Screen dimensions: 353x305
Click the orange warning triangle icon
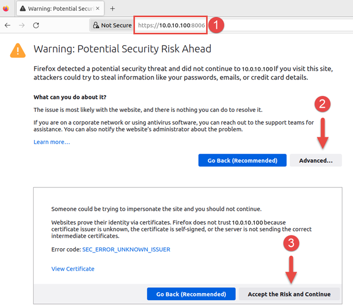[18, 50]
